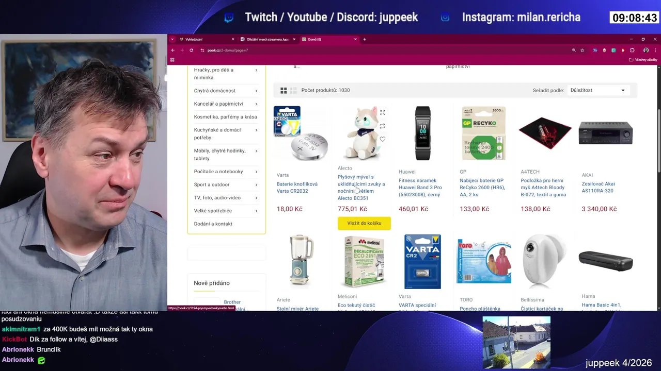Viewport: 661px width, 371px height.
Task: Close the Vyhledávání tab
Action: tap(233, 39)
